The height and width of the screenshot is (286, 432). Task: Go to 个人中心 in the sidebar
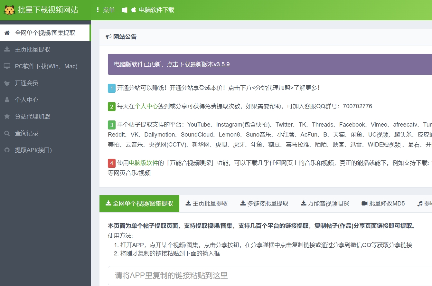tap(45, 100)
